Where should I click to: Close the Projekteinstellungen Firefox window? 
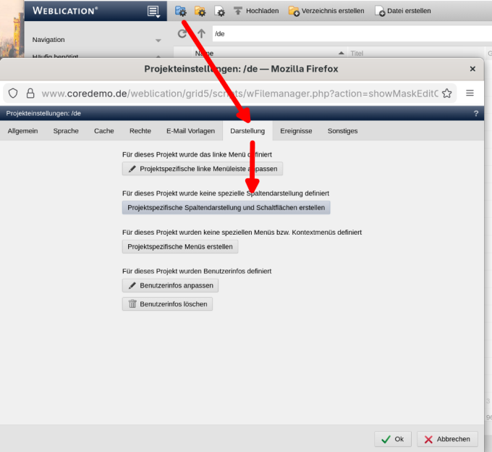472,69
